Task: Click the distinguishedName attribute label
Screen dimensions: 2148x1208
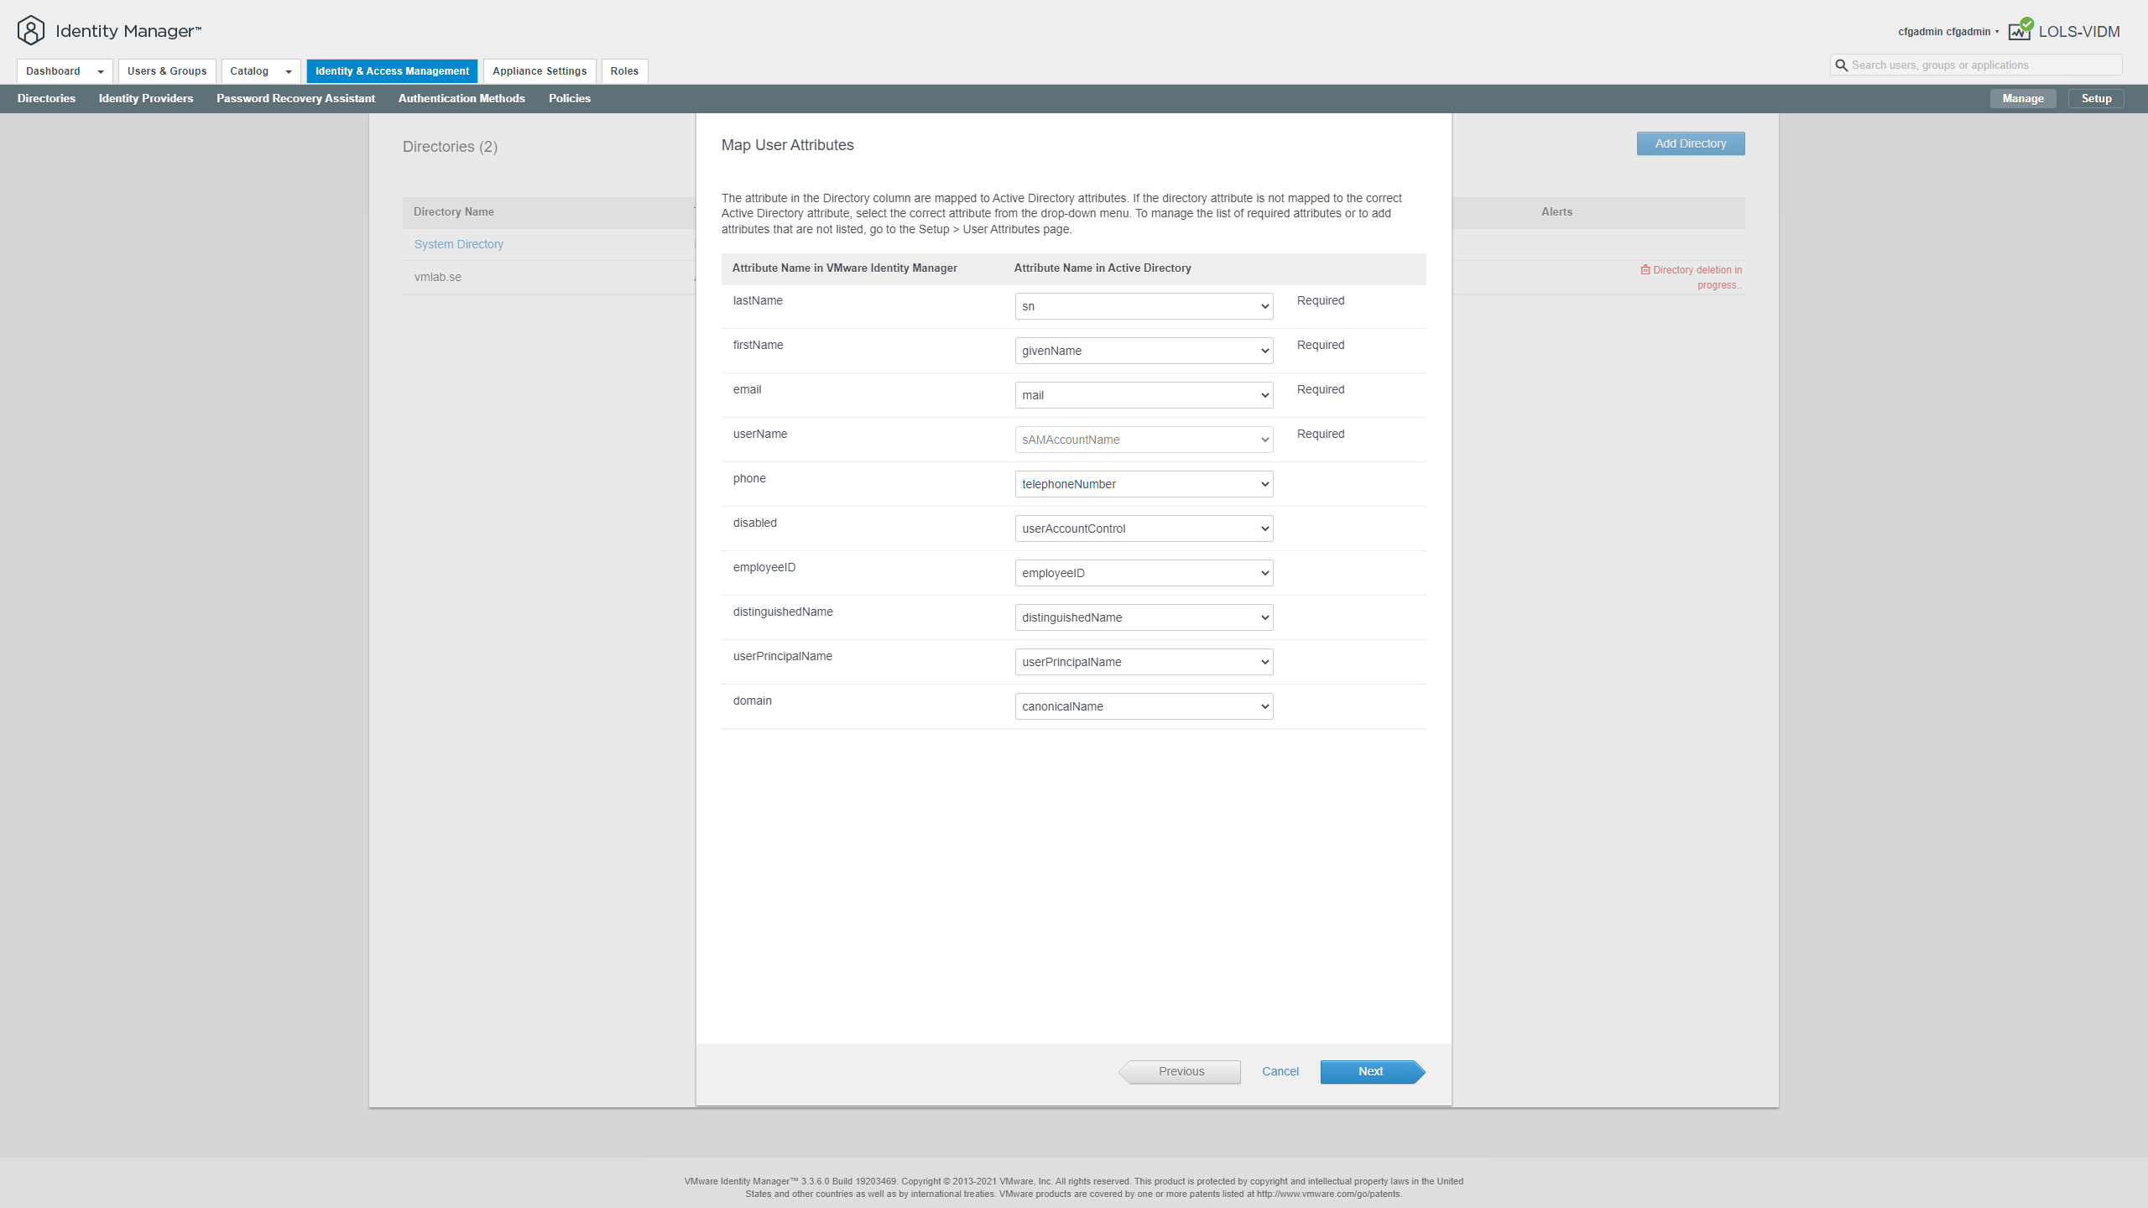Action: (783, 612)
